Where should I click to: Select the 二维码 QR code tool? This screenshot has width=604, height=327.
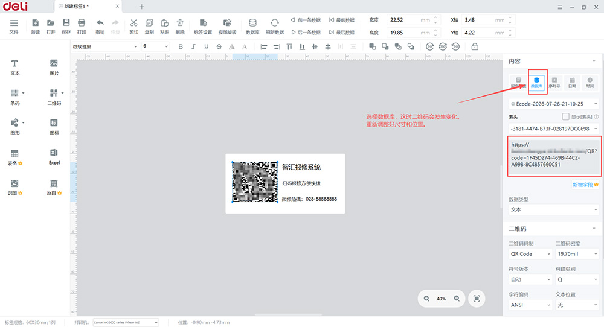point(54,97)
